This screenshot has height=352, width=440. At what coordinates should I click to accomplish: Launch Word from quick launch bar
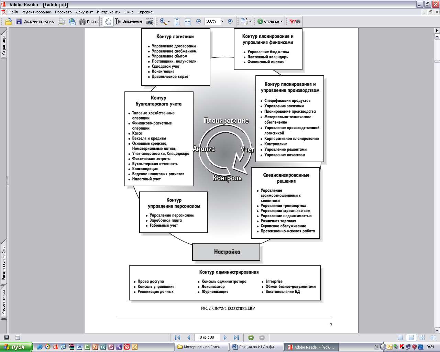(x=79, y=347)
